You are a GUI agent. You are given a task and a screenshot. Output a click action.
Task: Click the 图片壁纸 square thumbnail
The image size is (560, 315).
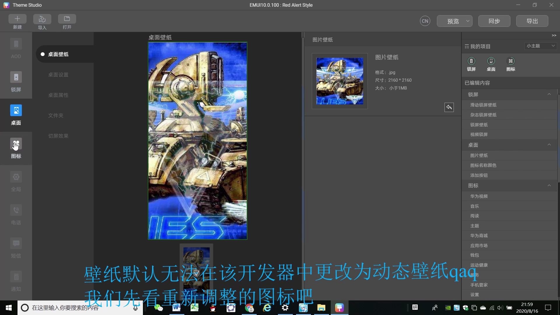click(340, 81)
